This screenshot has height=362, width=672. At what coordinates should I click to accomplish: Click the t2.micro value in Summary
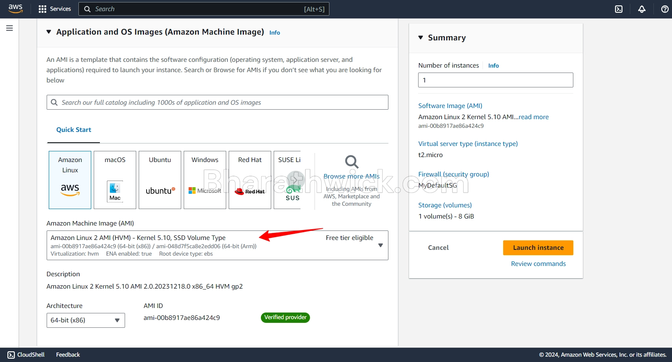pos(431,155)
